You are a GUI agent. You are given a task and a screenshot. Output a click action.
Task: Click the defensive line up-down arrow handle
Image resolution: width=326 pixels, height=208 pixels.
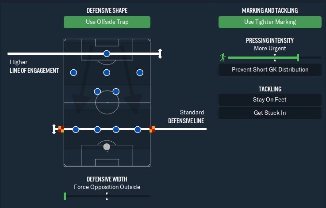[x=54, y=129]
